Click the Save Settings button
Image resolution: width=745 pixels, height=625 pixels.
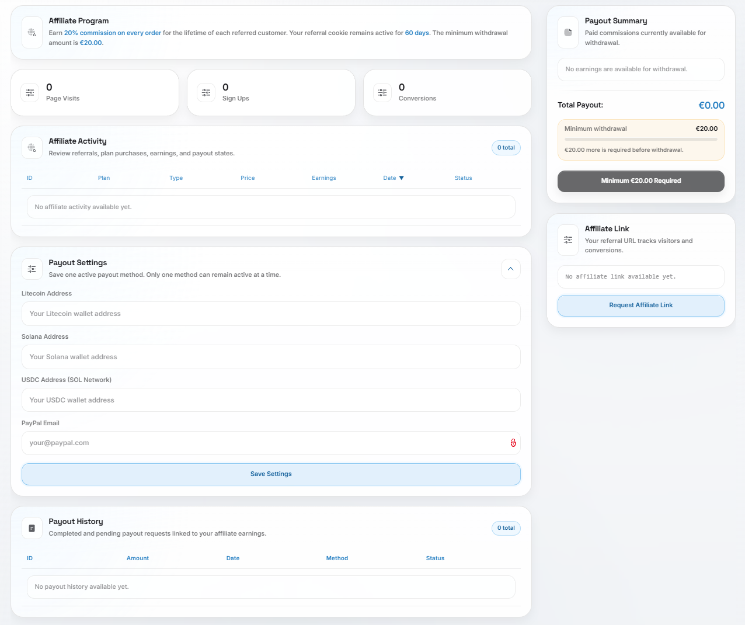(271, 474)
